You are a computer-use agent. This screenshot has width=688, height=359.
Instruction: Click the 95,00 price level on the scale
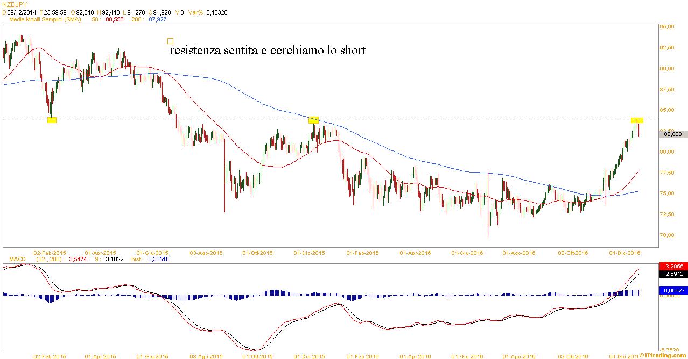[x=668, y=27]
